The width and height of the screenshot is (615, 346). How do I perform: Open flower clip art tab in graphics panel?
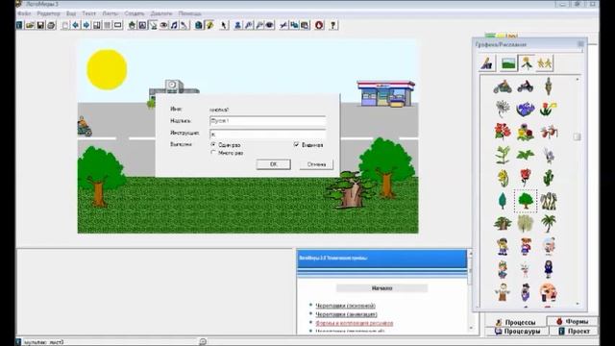[527, 63]
